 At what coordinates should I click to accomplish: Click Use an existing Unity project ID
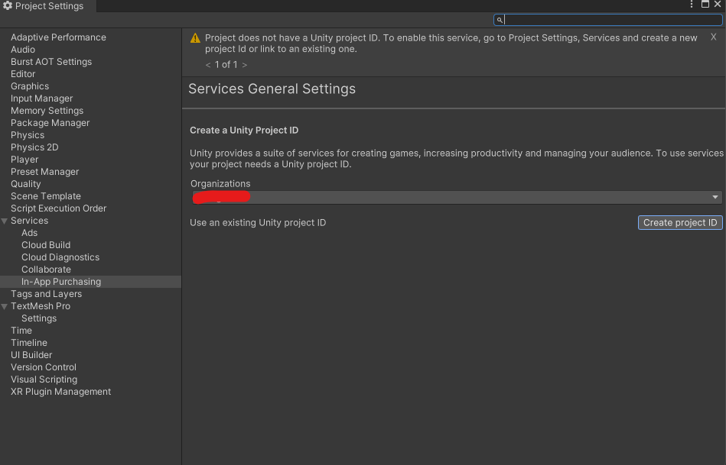258,223
